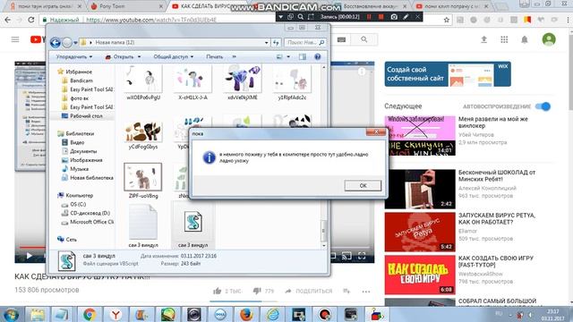
Task: Launch Firefox from the taskbar
Action: click(x=246, y=314)
